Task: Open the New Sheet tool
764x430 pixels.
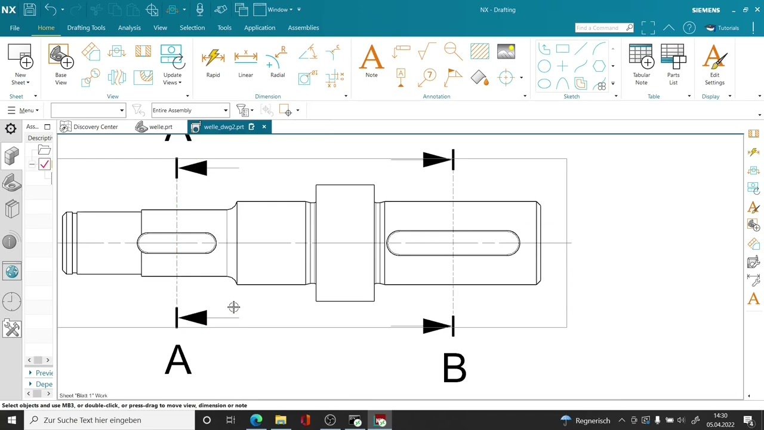Action: tap(20, 65)
